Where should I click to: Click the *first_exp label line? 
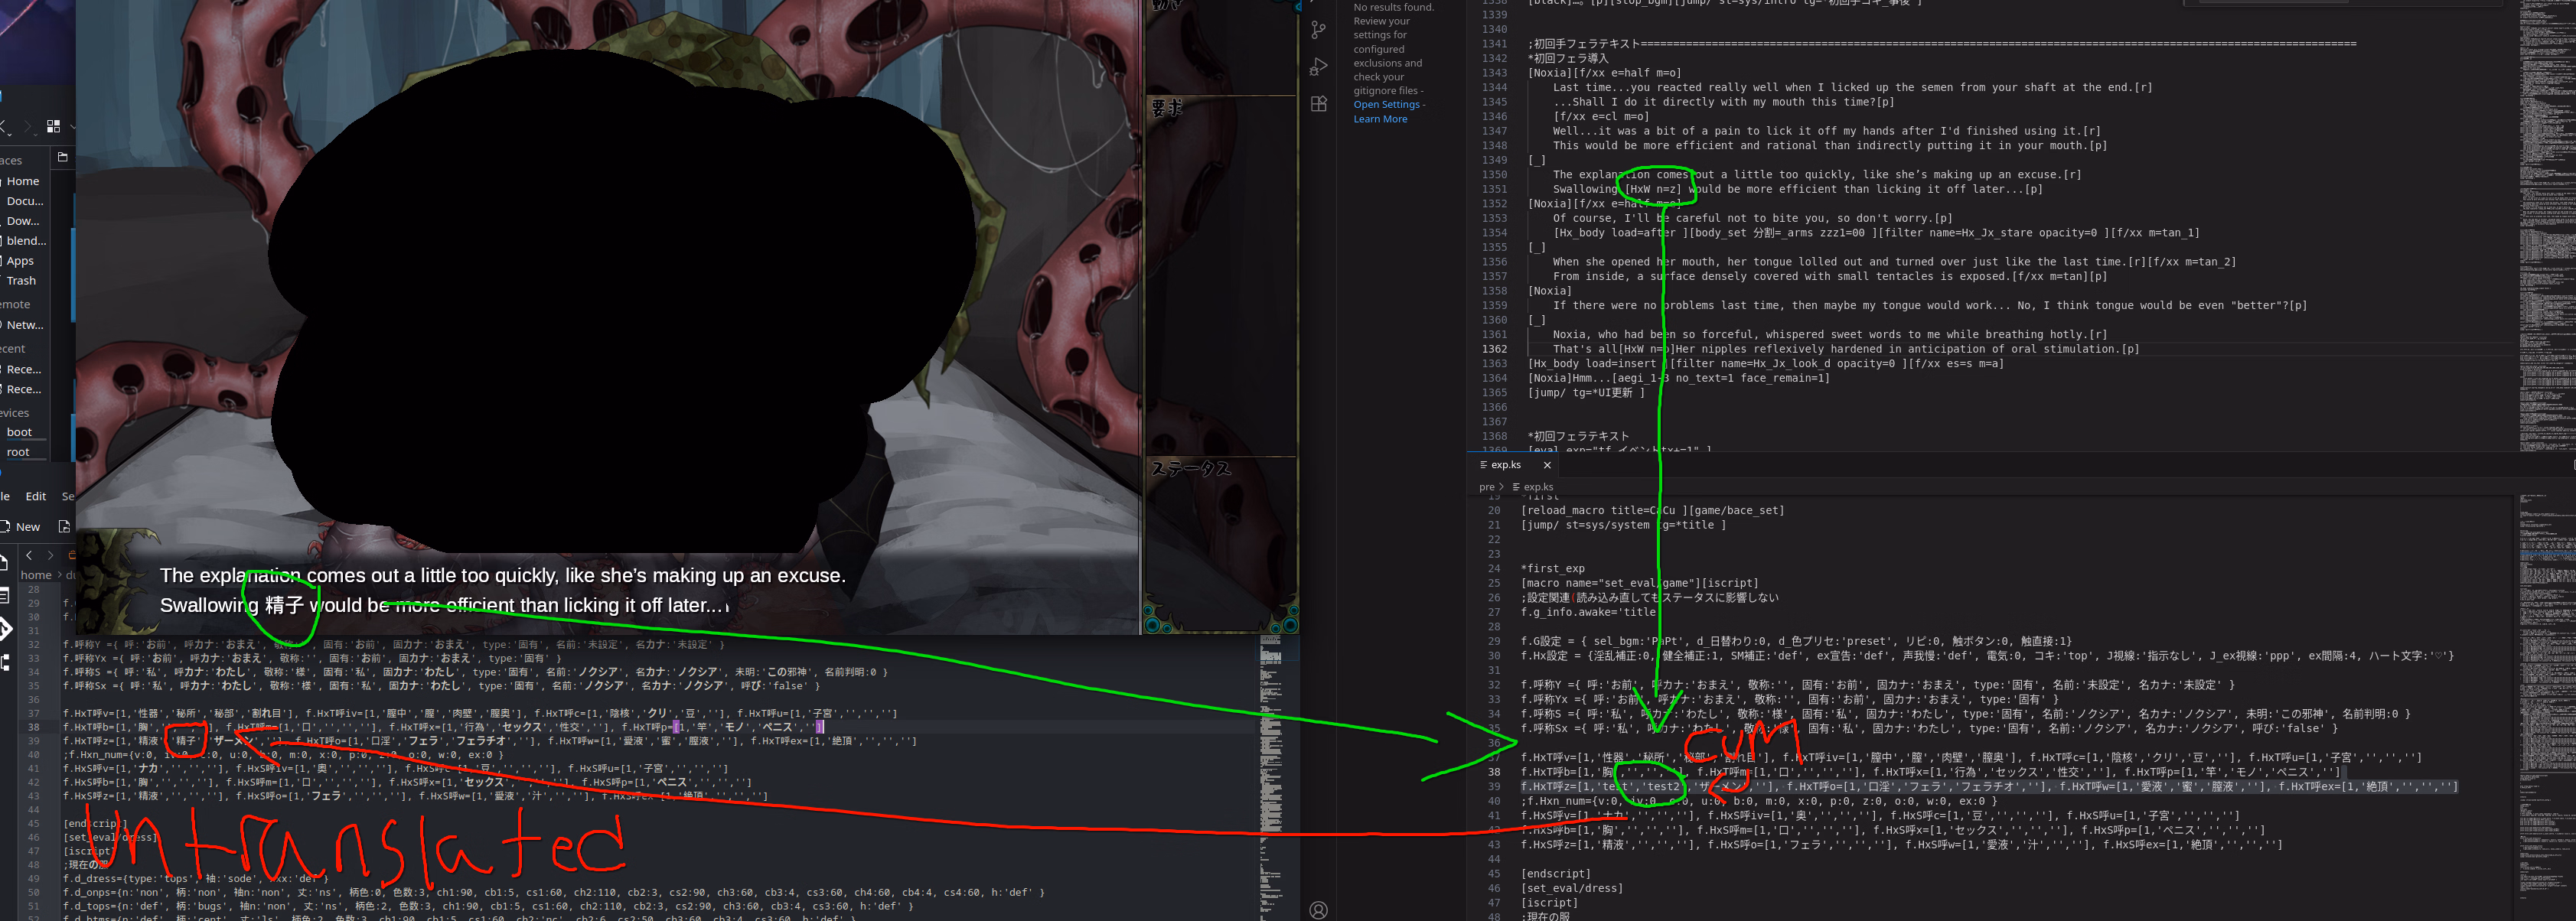click(x=1552, y=568)
